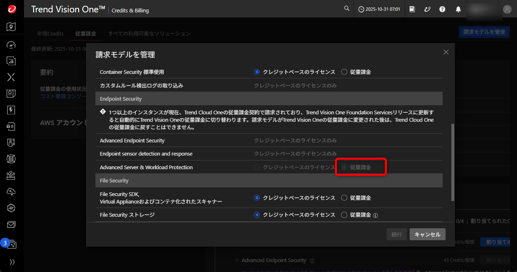Open the speedometer gauge sidebar icon

[x=12, y=45]
